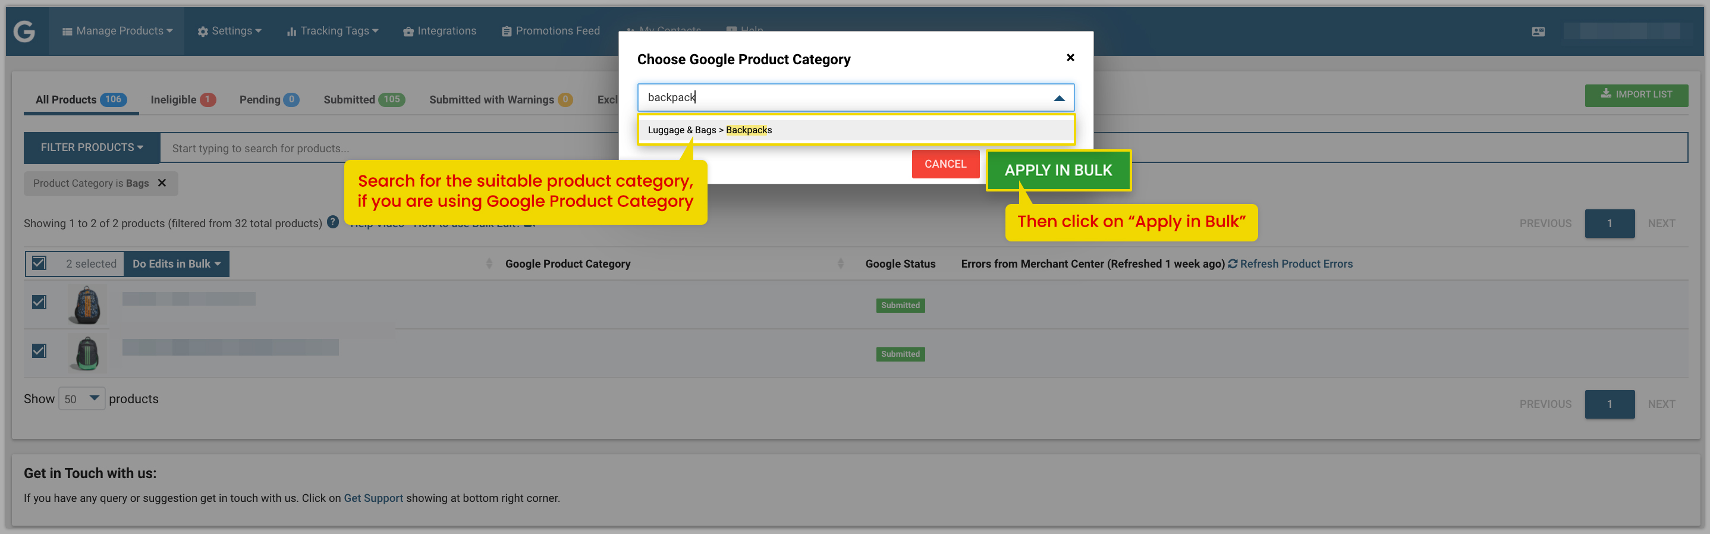The image size is (1710, 534).
Task: Open the Show 50 products dropdown
Action: point(81,398)
